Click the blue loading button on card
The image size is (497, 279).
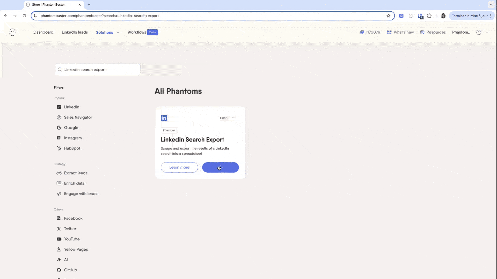coord(221,167)
